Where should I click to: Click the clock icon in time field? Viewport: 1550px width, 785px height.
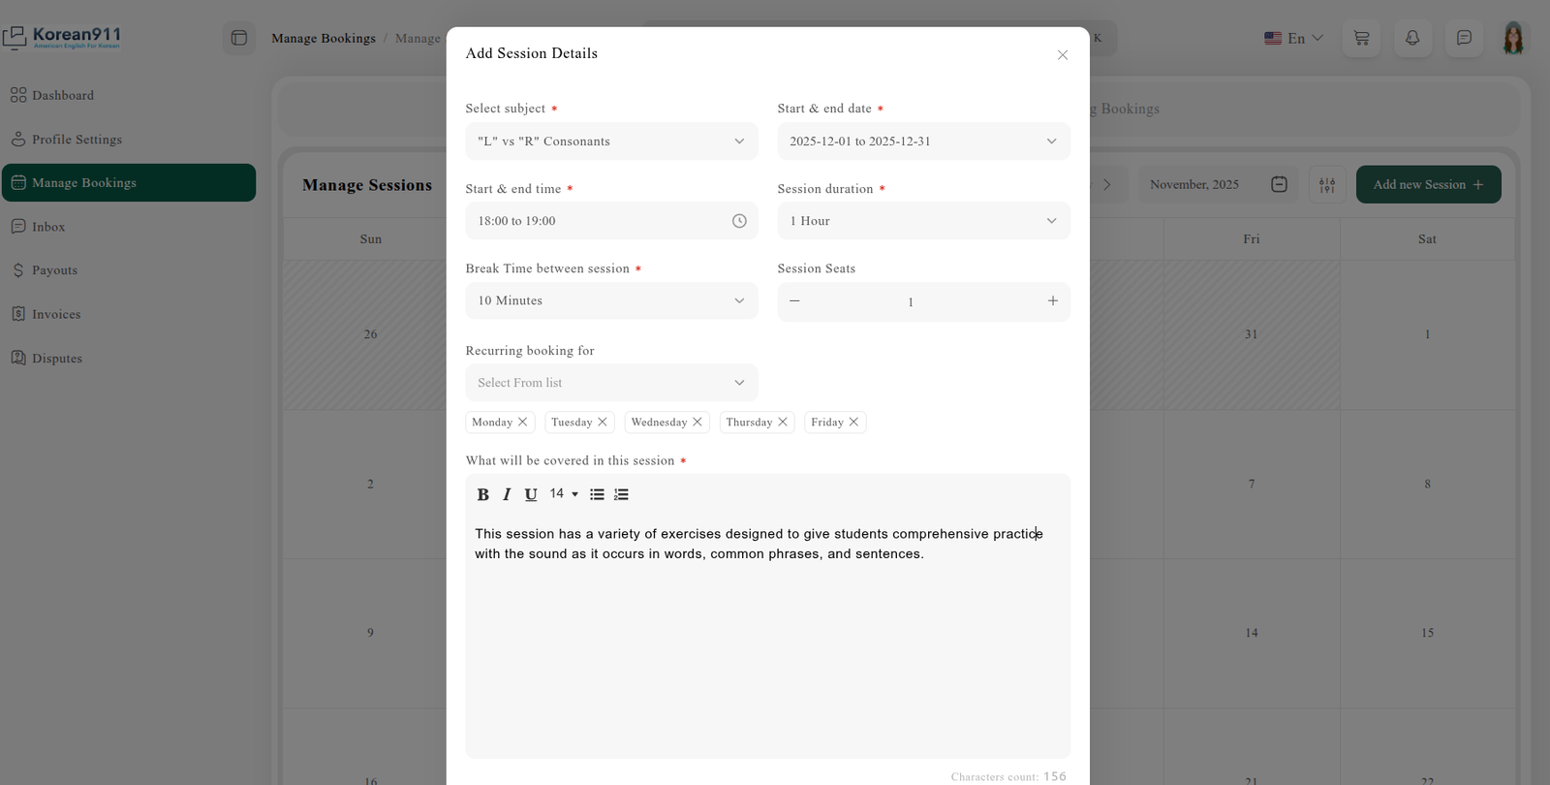[739, 221]
